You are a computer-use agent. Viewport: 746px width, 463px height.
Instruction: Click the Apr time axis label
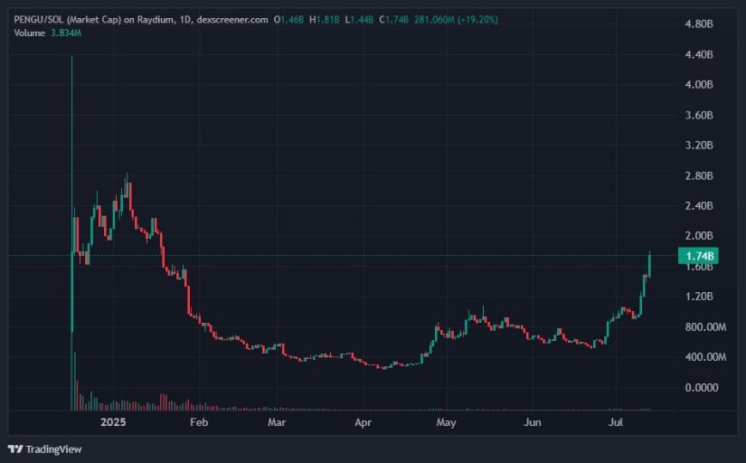tap(363, 422)
